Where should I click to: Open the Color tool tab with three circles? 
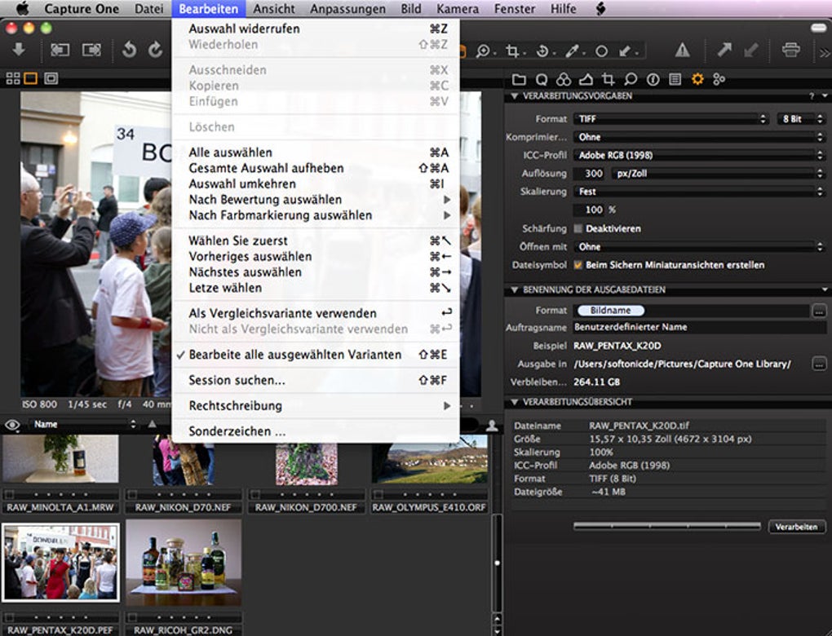click(x=564, y=79)
